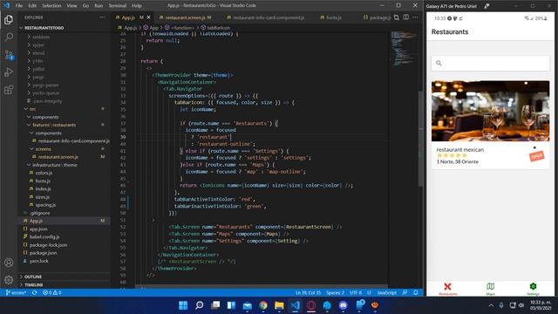Open editor more actions ellipsis
Image resolution: width=558 pixels, height=314 pixels.
click(x=415, y=17)
